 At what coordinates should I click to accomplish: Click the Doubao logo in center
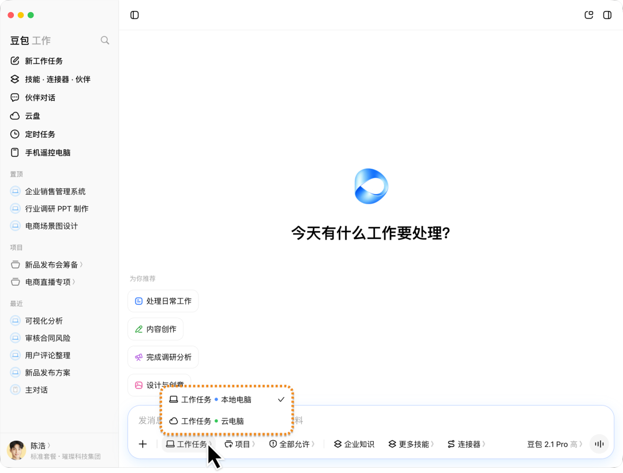pos(371,186)
